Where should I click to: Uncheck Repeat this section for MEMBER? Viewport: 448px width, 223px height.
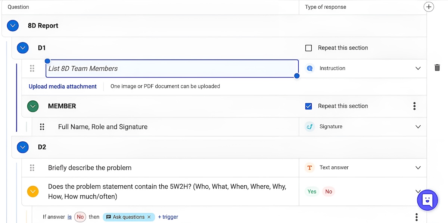308,106
